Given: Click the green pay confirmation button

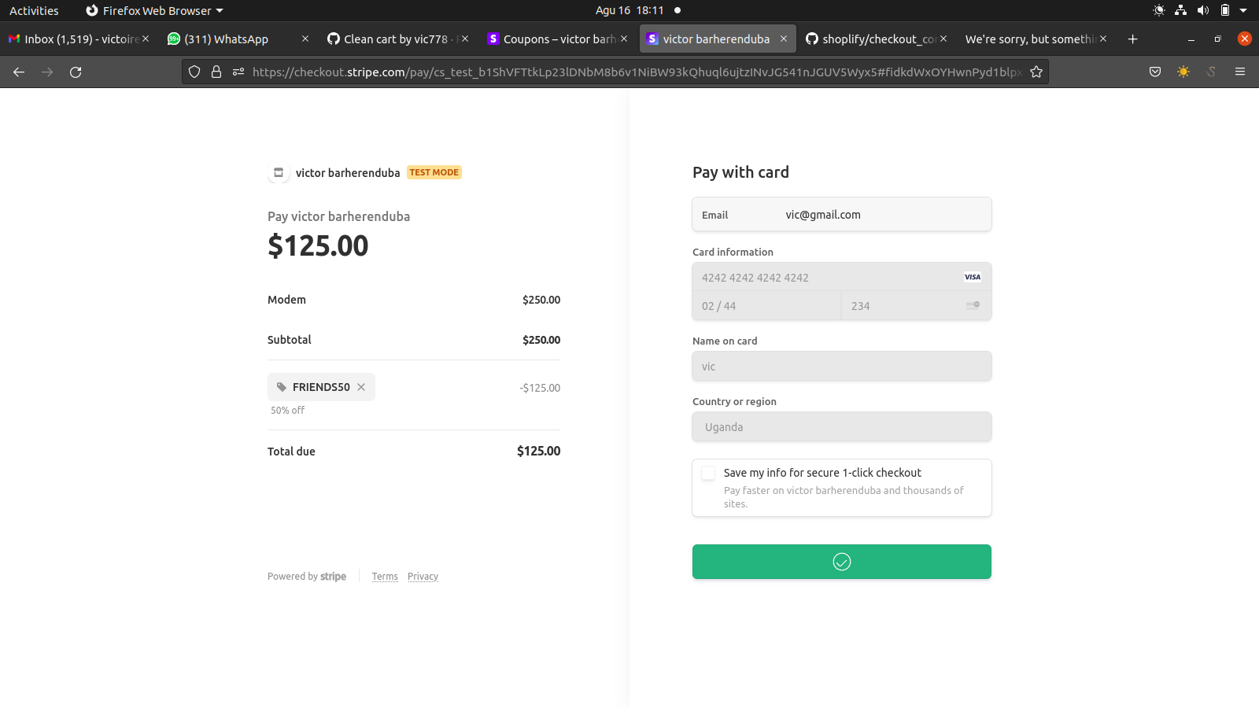Looking at the screenshot, I should tap(842, 562).
